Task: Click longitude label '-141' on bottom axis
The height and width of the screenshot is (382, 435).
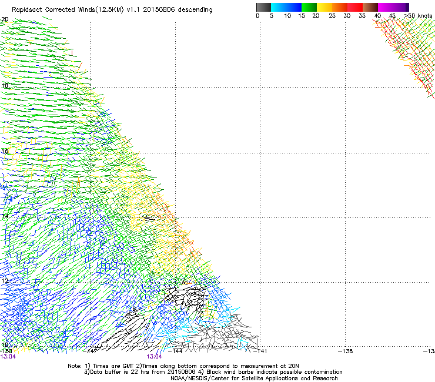Action: pos(260,351)
